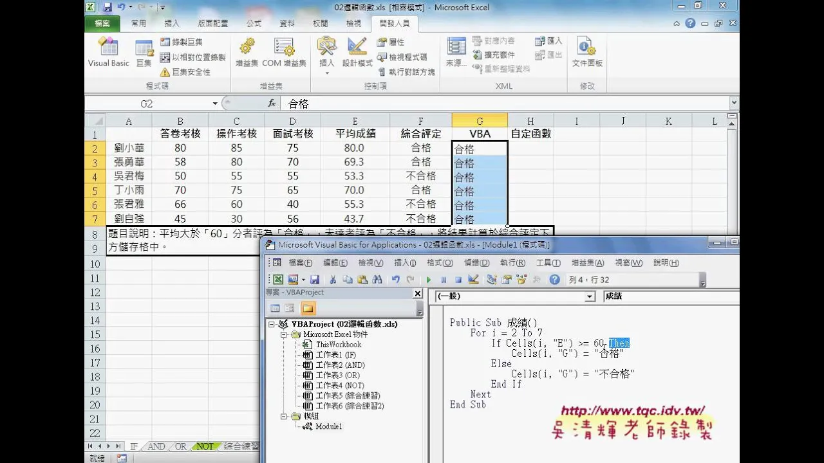
Task: Toggle 設計模式 design mode
Action: [357, 52]
